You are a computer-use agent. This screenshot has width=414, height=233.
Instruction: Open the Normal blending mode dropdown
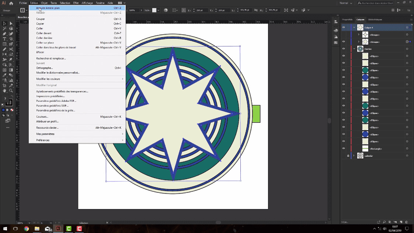click(346, 3)
